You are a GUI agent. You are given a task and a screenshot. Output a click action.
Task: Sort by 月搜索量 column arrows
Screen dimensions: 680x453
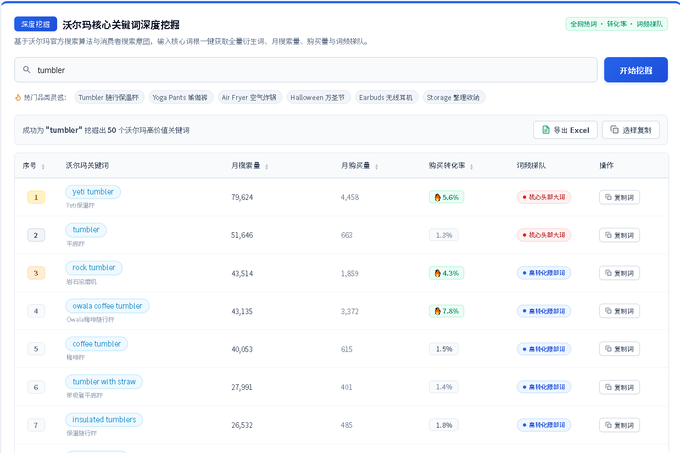click(x=266, y=166)
